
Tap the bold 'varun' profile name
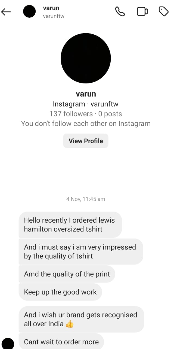tap(86, 94)
